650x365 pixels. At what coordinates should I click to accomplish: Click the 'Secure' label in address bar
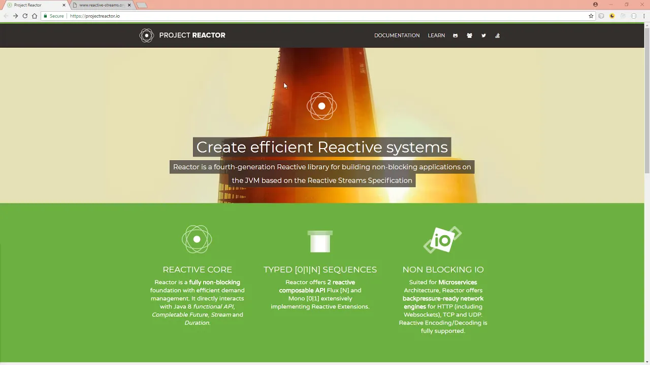pos(56,16)
